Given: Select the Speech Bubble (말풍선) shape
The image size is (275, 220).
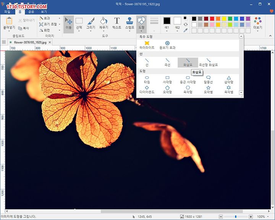Looking at the screenshot, I should (x=209, y=80).
